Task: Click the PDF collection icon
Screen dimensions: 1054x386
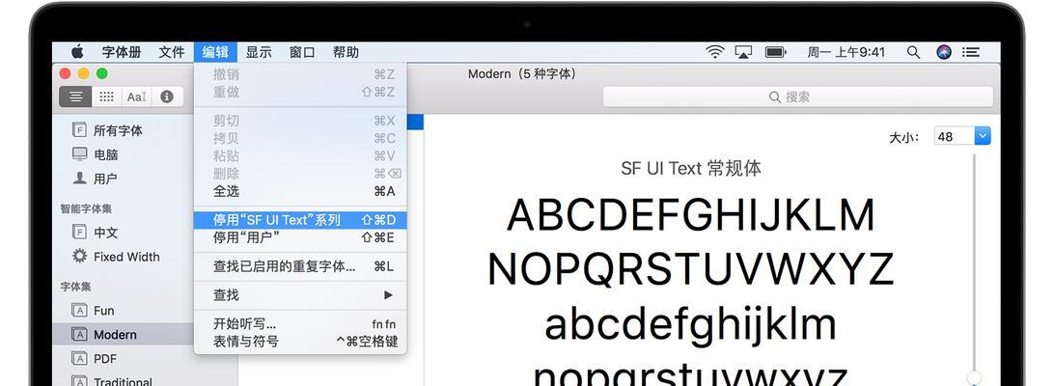Action: (79, 358)
